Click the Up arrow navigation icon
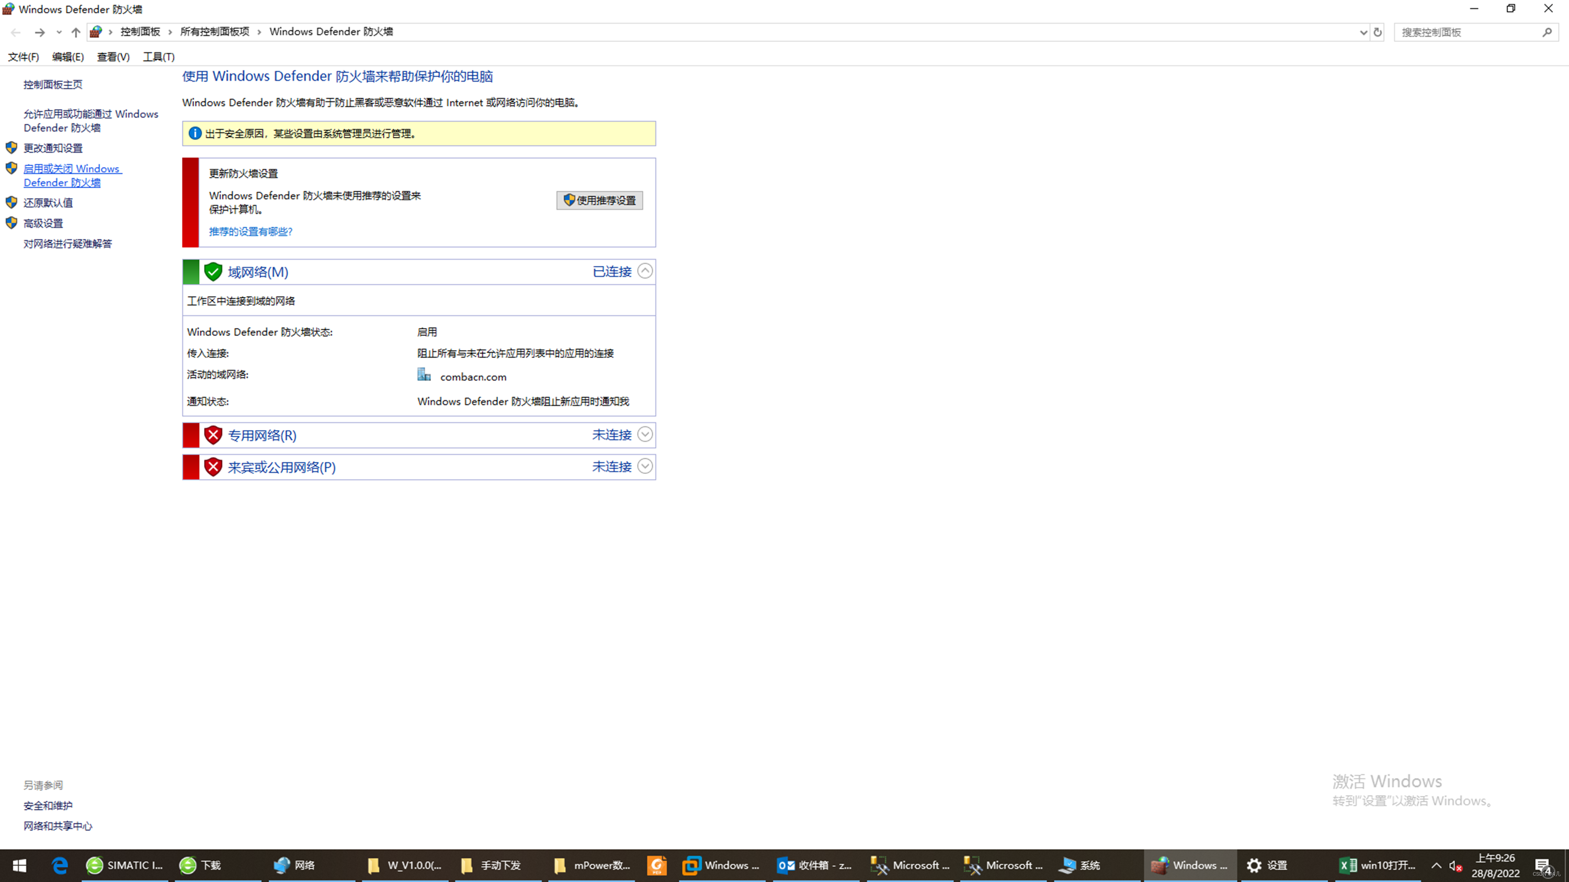Viewport: 1569px width, 882px height. pyautogui.click(x=75, y=32)
